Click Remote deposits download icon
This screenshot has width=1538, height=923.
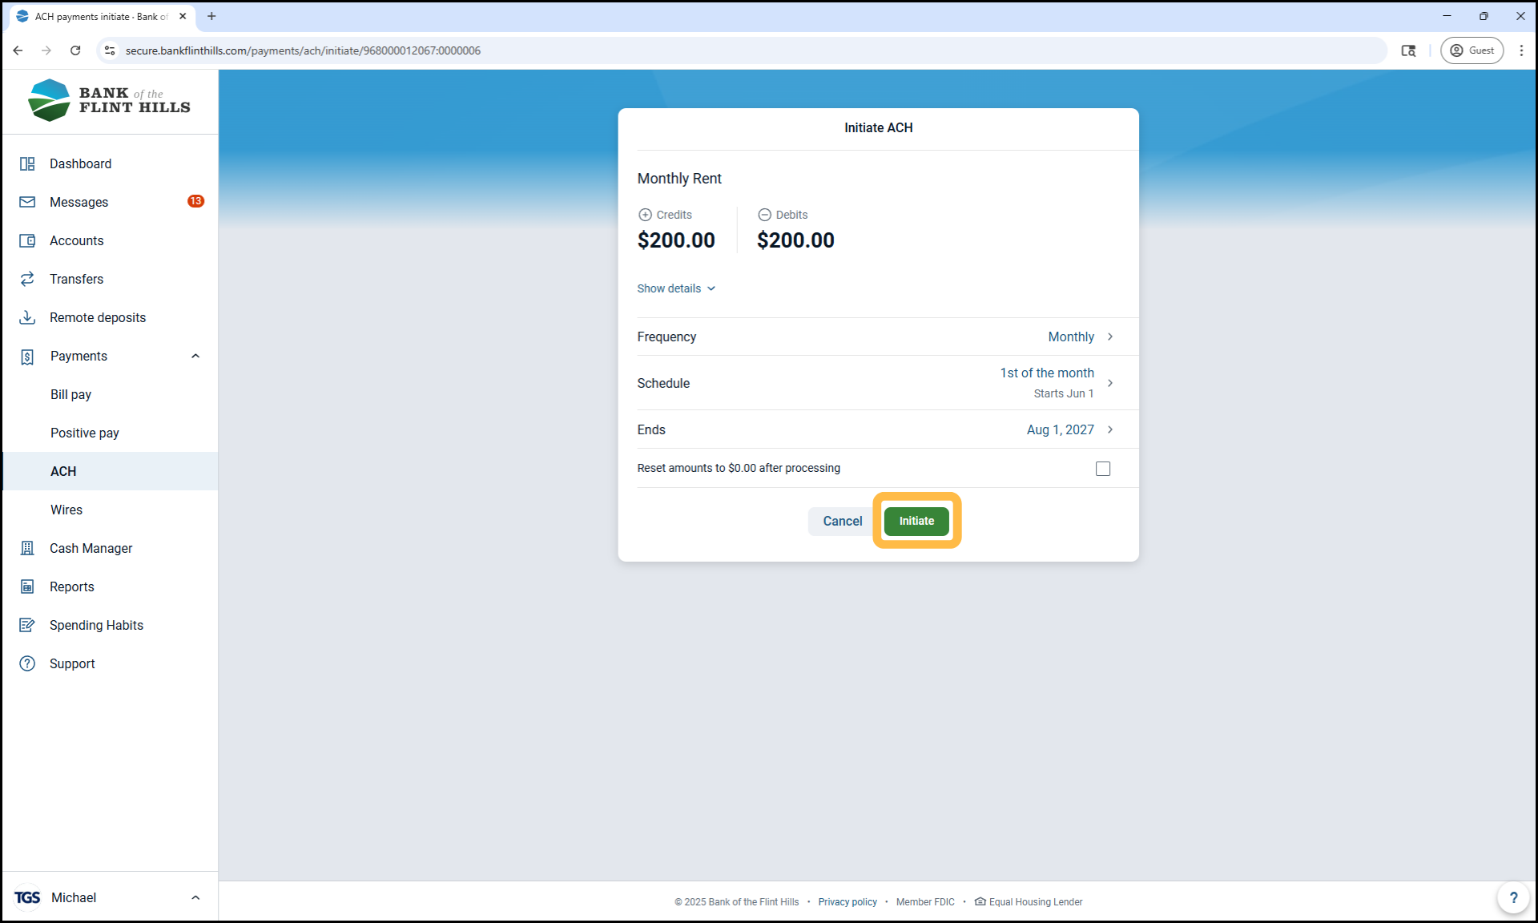click(27, 317)
